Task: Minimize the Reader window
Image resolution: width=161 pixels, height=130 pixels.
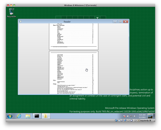Action: point(115,21)
